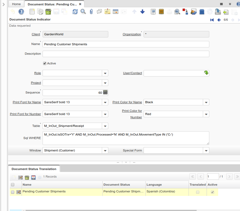Refresh the Document Status record
This screenshot has width=240, height=211.
[75, 12]
